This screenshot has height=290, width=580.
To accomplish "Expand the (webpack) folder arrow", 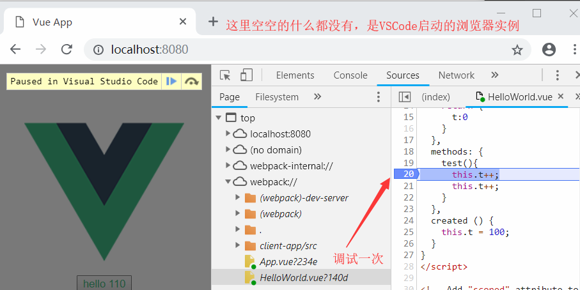I will [238, 213].
